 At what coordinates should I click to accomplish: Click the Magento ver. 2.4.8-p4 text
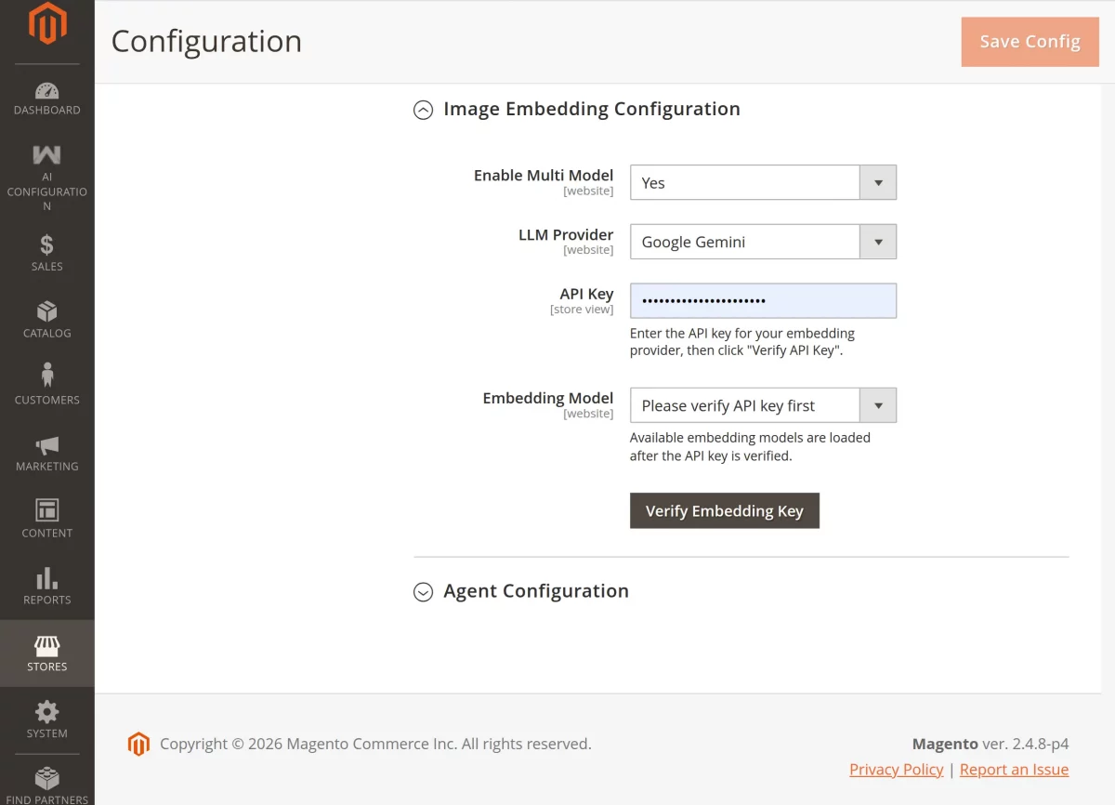pos(990,744)
